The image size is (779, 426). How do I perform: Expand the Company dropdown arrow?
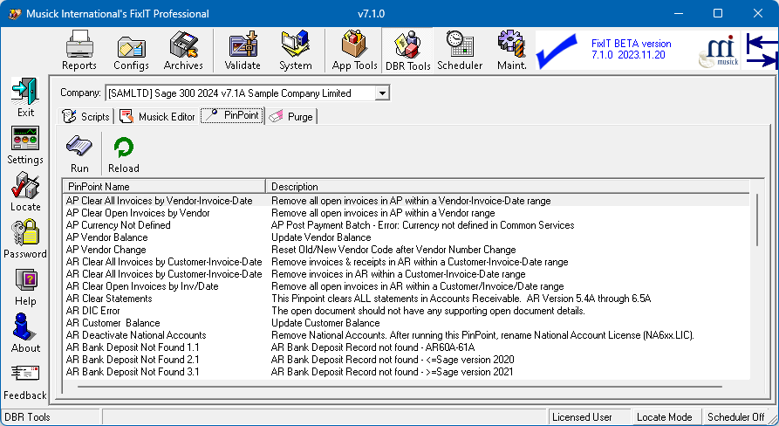coord(382,93)
